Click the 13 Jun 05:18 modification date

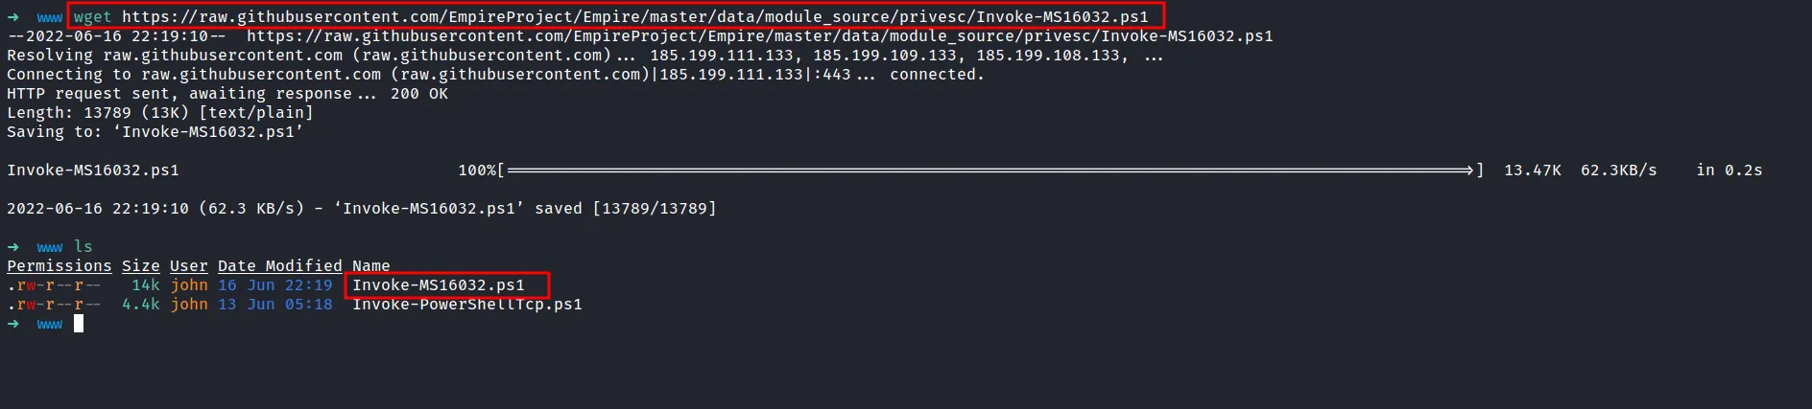274,305
